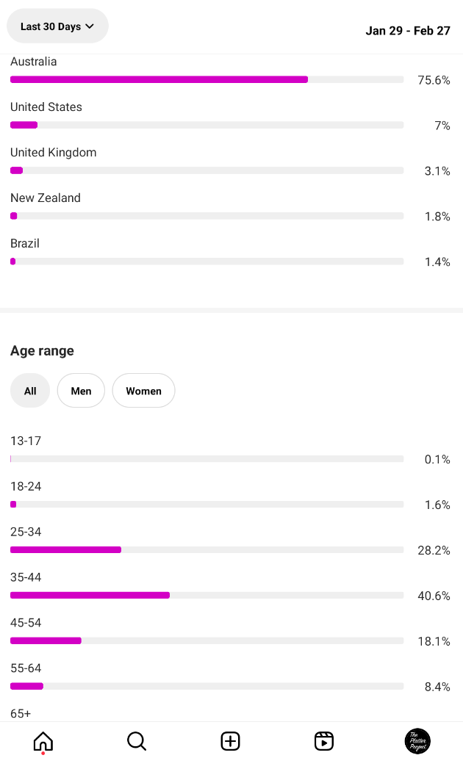Open The Platter Project profile avatar
463x758 pixels.
(417, 741)
